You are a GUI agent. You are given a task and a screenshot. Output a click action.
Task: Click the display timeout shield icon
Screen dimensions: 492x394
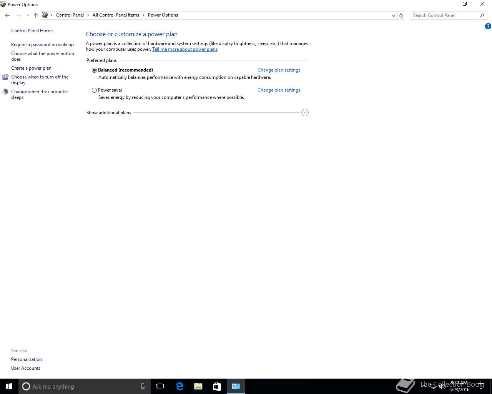pyautogui.click(x=5, y=77)
